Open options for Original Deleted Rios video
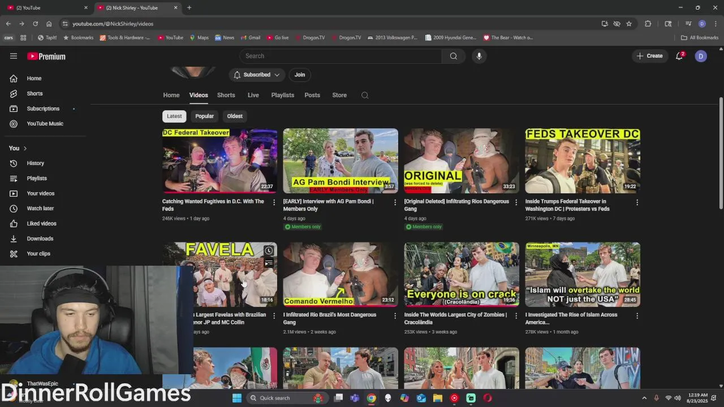This screenshot has width=724, height=407. 516,202
